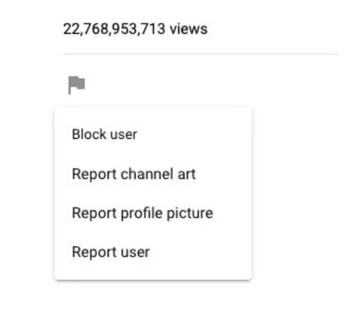
Task: Report the user of this channel
Action: [153, 252]
